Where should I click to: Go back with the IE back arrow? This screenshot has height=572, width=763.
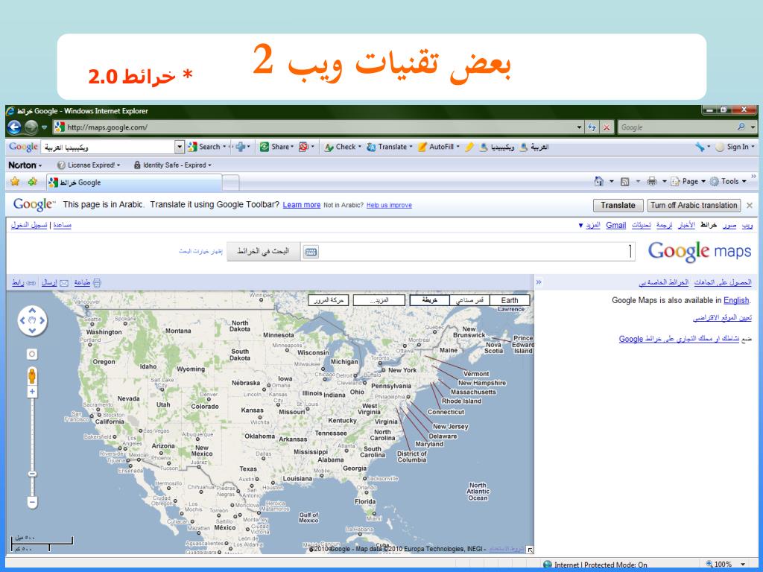pos(15,127)
